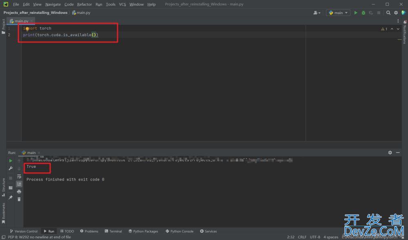This screenshot has width=408, height=240.
Task: Open the Tools menu
Action: tap(111, 4)
